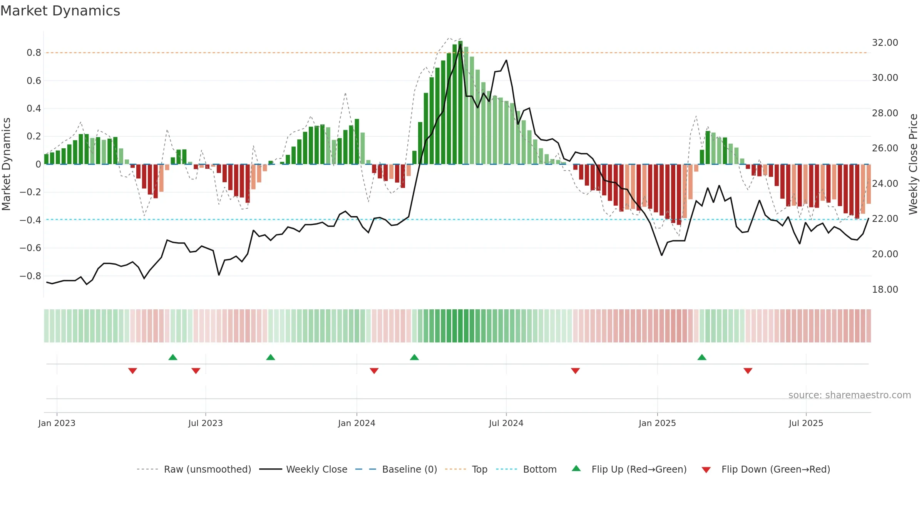Click the '30.00' price axis label
Image resolution: width=924 pixels, height=520 pixels.
885,77
